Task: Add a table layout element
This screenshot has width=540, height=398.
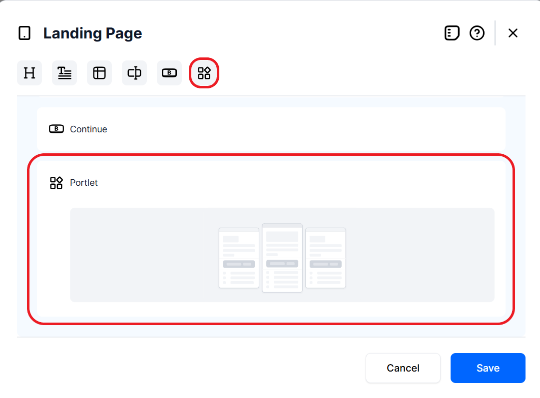Action: click(x=99, y=73)
